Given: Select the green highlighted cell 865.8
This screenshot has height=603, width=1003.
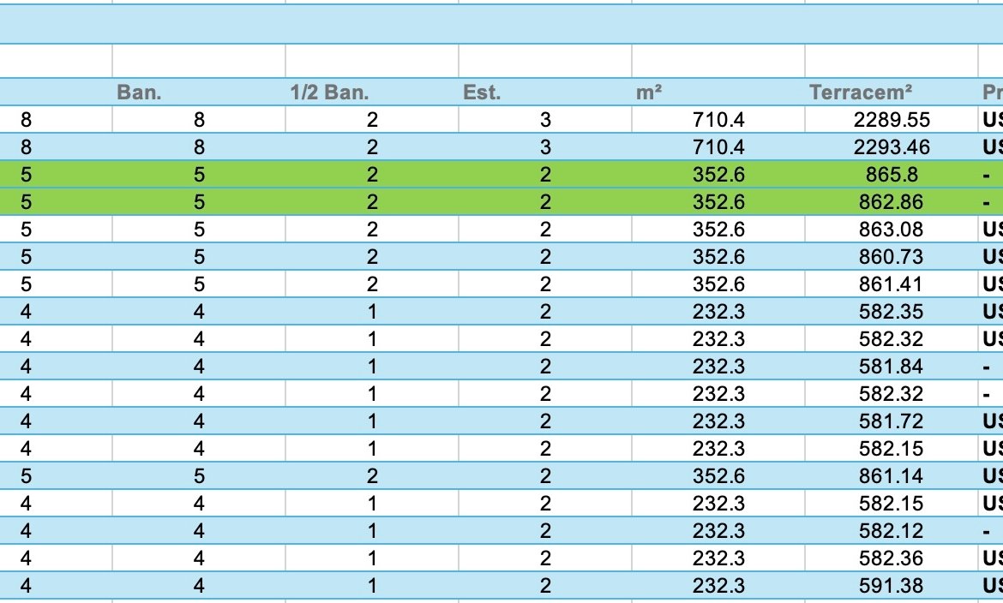Looking at the screenshot, I should tap(892, 175).
